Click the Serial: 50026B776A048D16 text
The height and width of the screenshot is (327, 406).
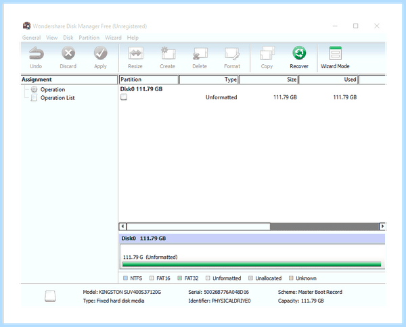[219, 292]
